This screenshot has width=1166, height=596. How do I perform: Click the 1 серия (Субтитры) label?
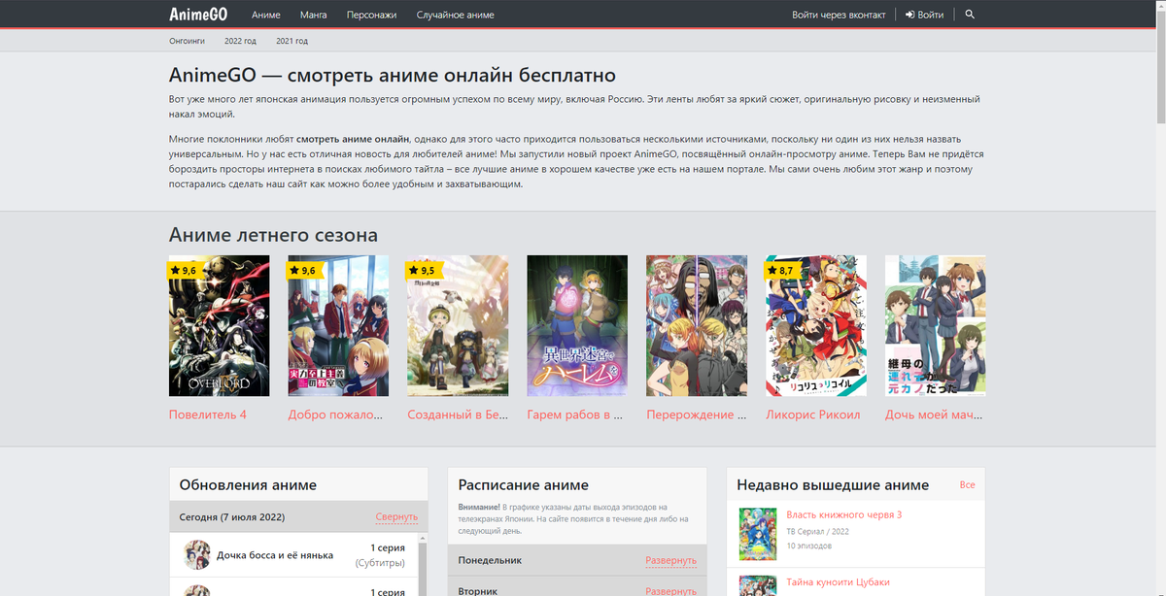coord(380,555)
